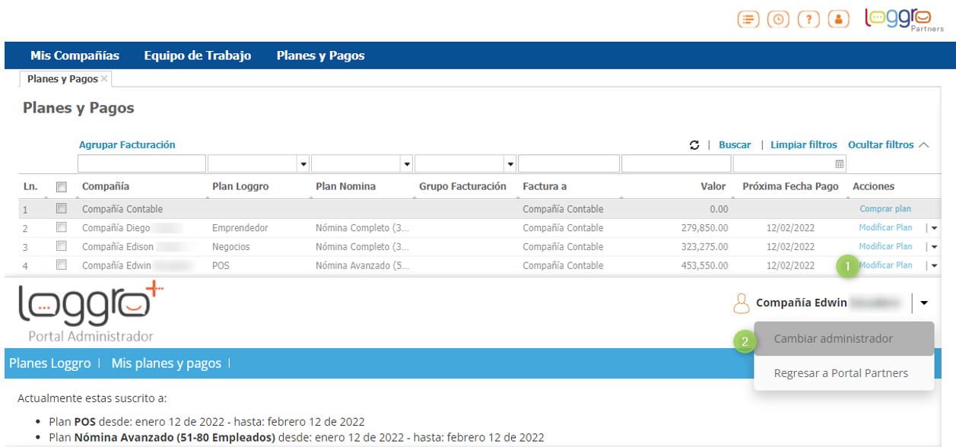956x447 pixels.
Task: Open actions arrow for Compañía Diego row
Action: [934, 228]
